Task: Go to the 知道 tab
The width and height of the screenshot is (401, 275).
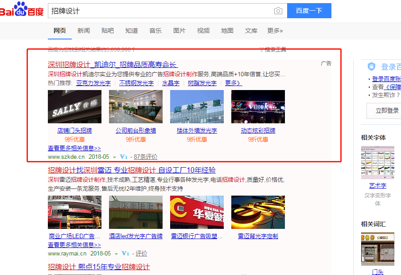Action: [132, 31]
